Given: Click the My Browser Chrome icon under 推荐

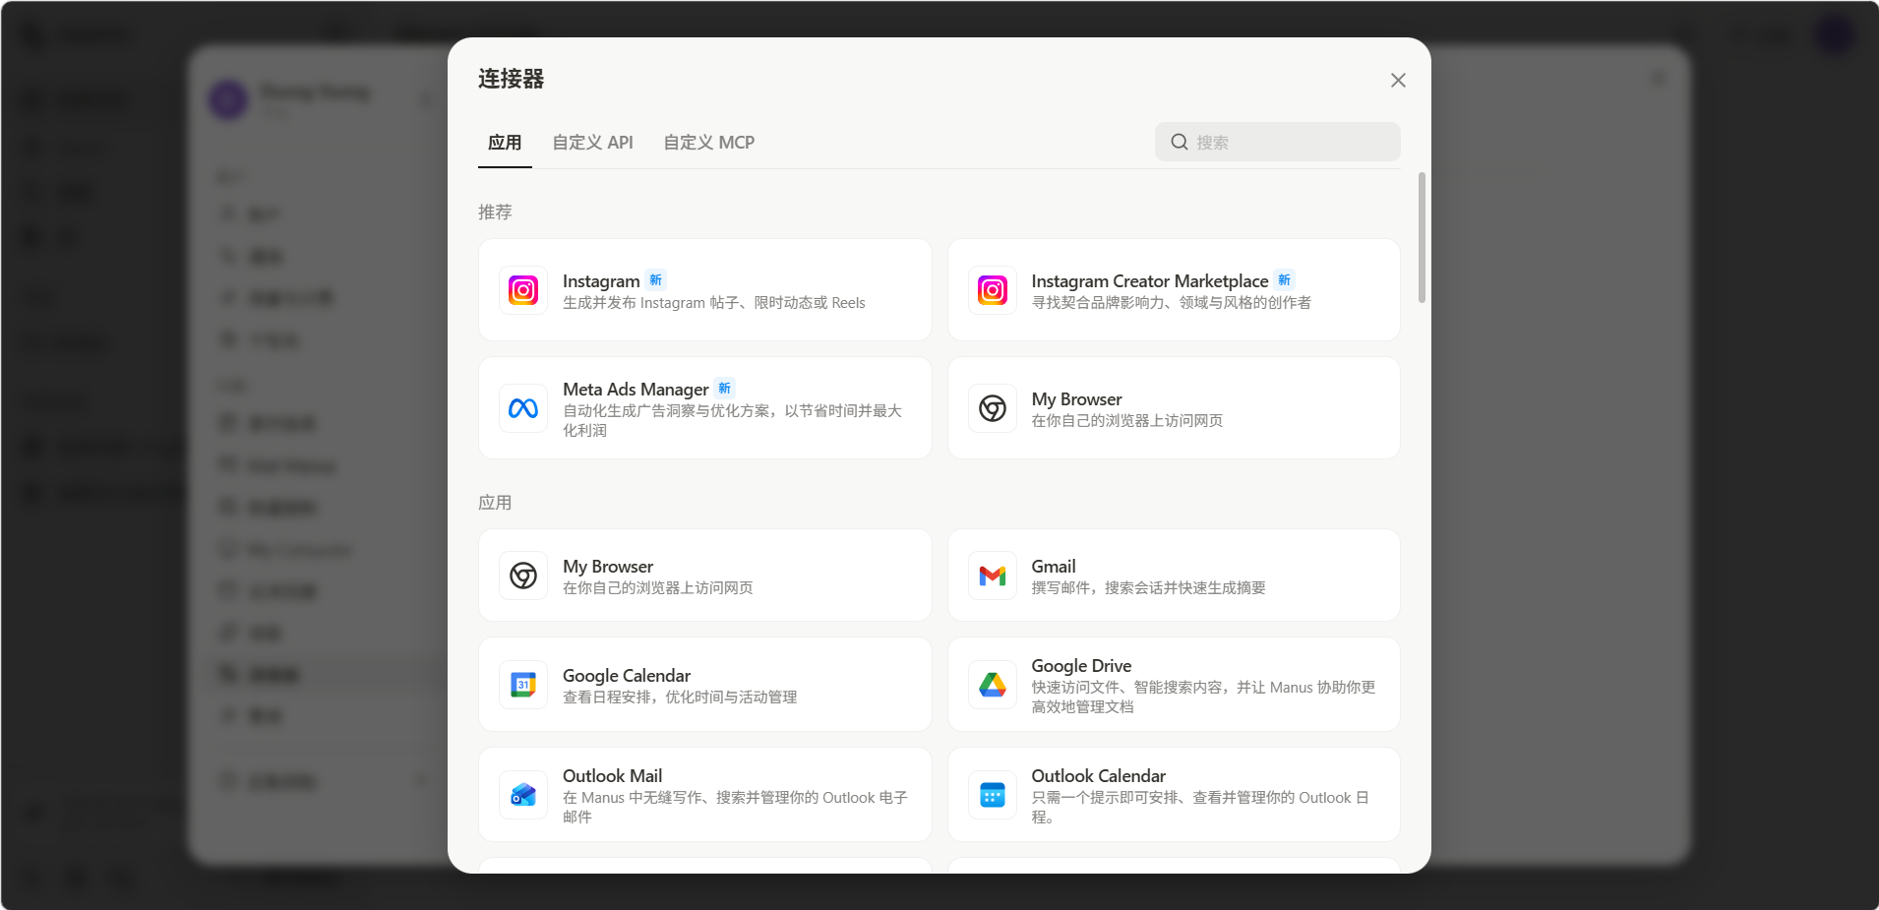Looking at the screenshot, I should click(x=993, y=408).
